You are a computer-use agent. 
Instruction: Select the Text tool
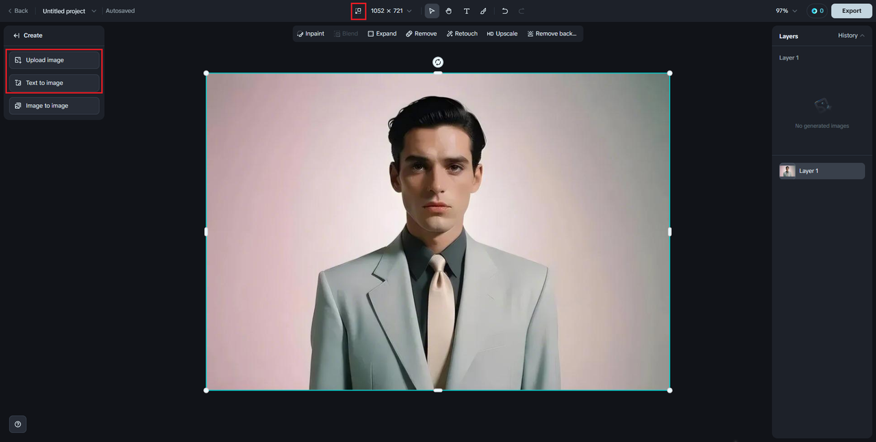point(467,11)
